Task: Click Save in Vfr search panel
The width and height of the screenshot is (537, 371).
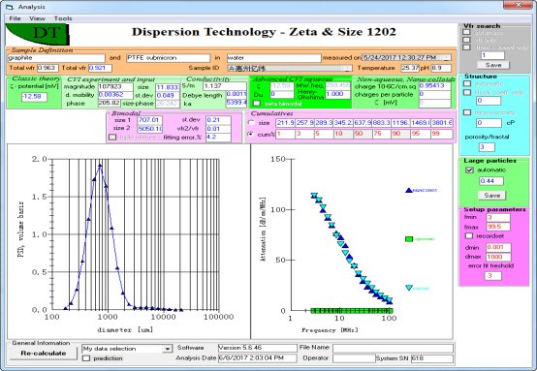Action: coord(493,65)
